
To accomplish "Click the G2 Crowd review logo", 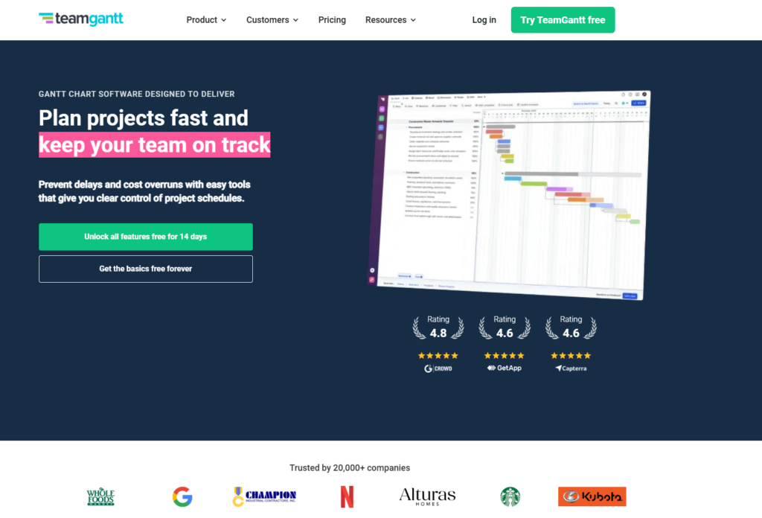I will (x=438, y=368).
